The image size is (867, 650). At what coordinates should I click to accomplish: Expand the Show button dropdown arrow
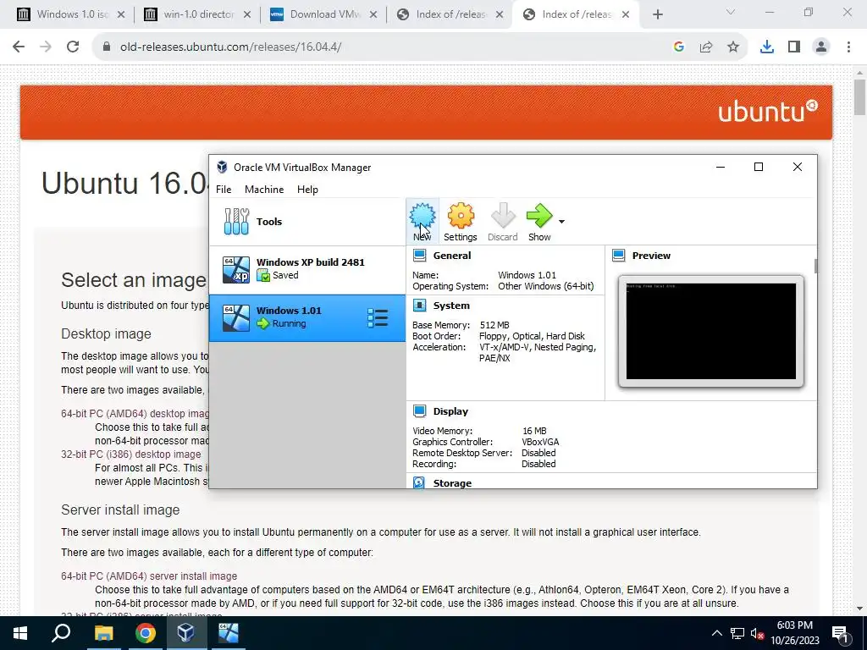pos(562,222)
